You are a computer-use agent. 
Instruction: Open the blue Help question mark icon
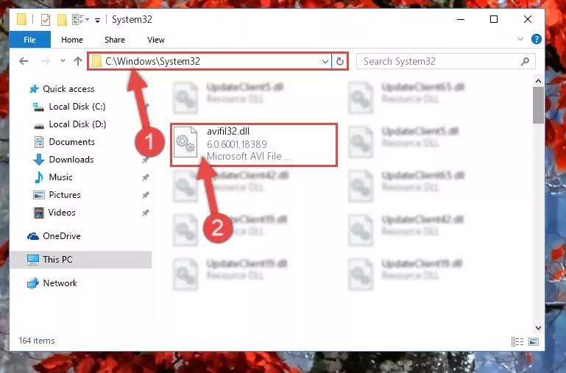tap(536, 39)
